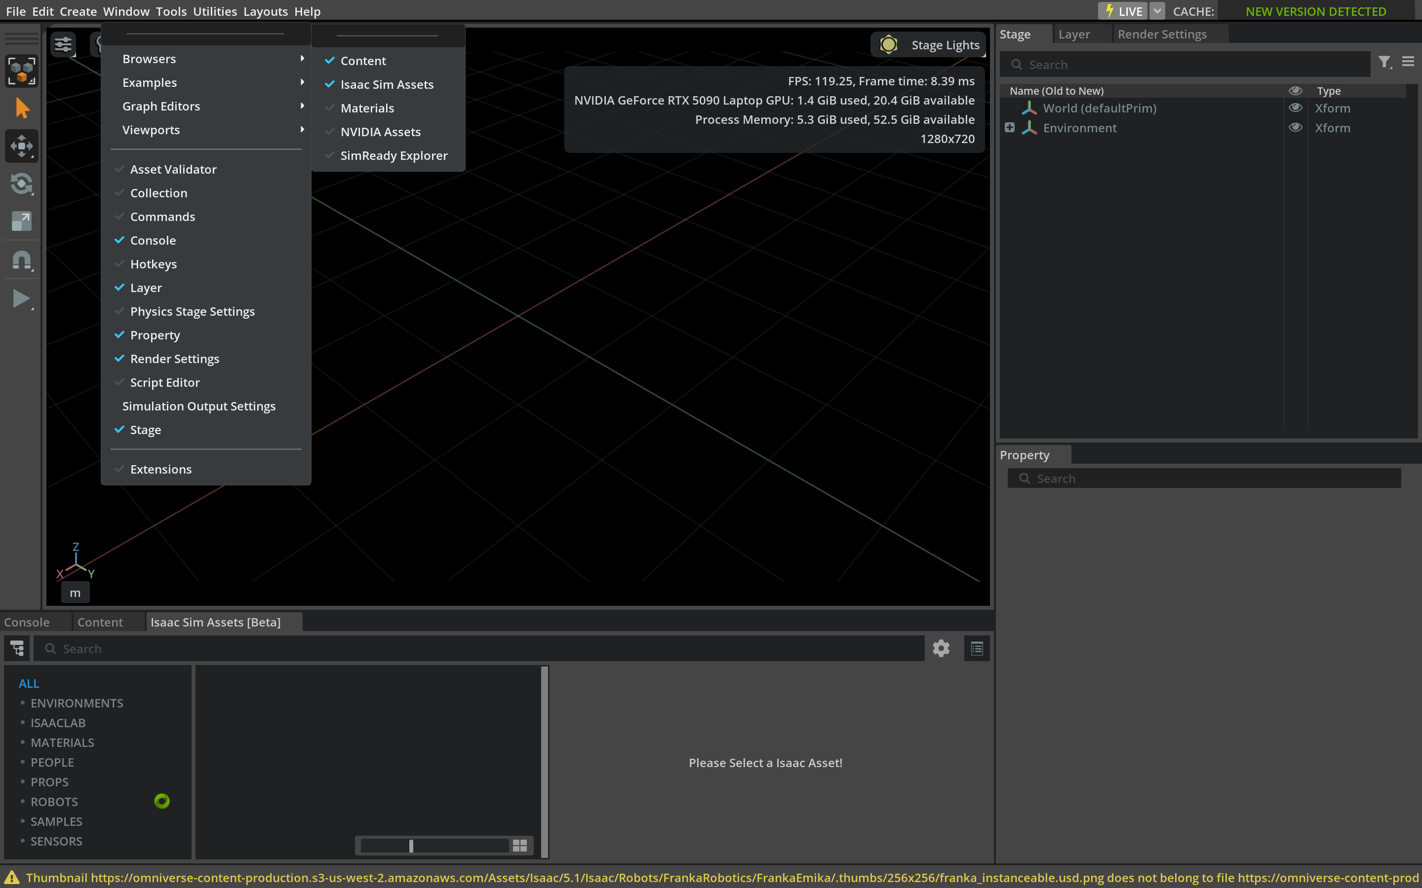Click the Stage filter funnel icon
Image resolution: width=1422 pixels, height=888 pixels.
tap(1384, 62)
